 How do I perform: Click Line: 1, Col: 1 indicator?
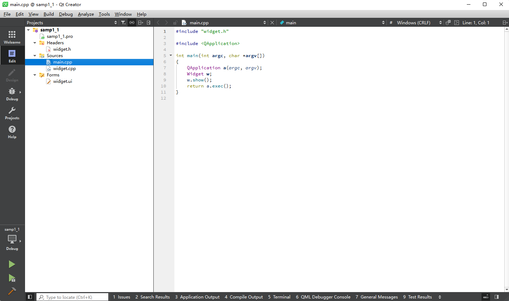[476, 22]
